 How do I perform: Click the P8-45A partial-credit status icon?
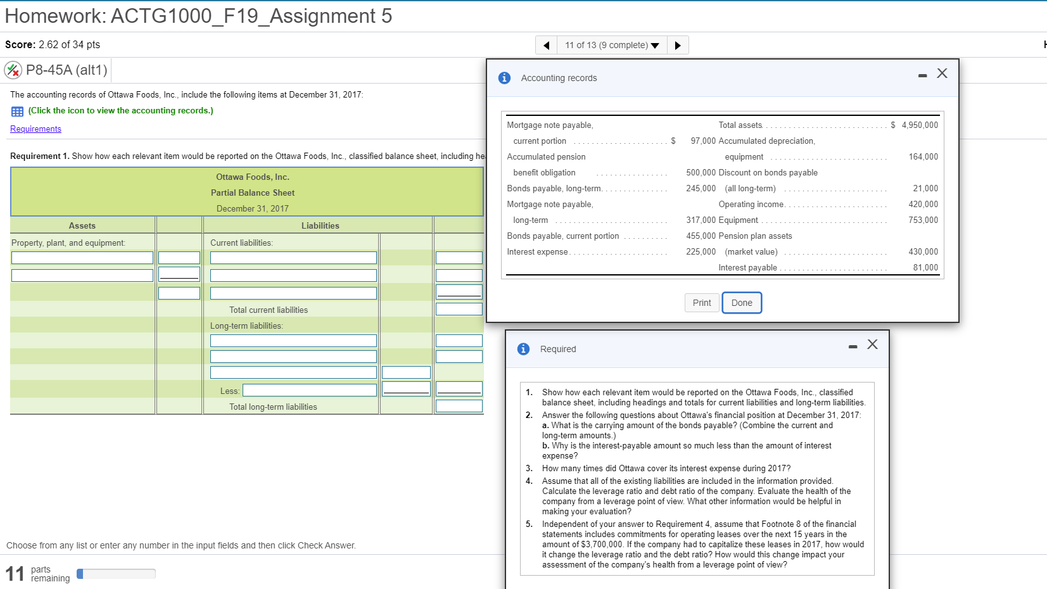tap(13, 70)
